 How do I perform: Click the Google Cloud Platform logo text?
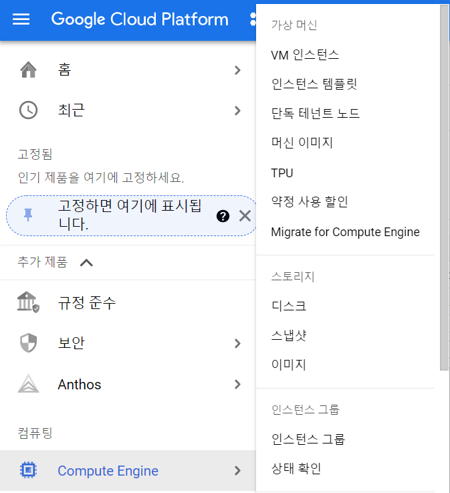coord(140,19)
